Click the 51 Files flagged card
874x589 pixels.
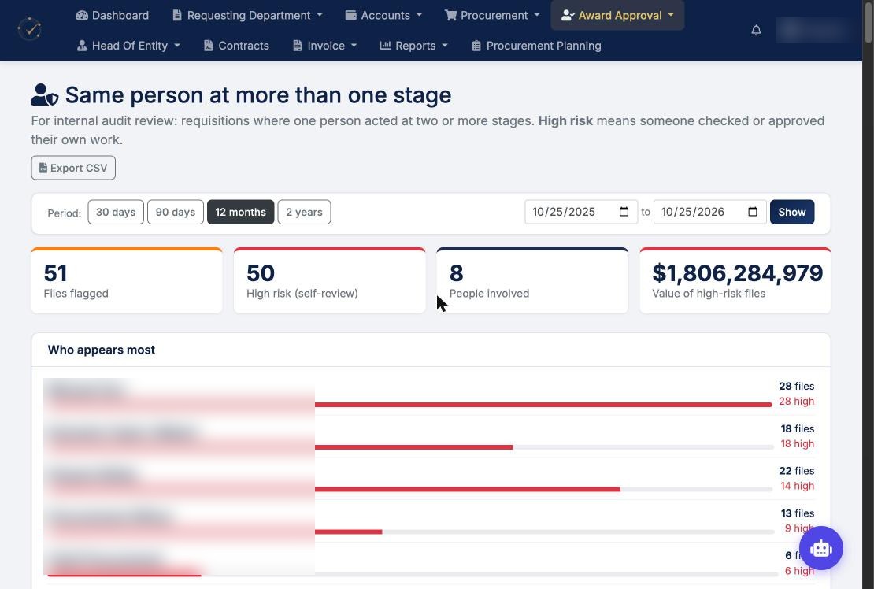pyautogui.click(x=127, y=280)
